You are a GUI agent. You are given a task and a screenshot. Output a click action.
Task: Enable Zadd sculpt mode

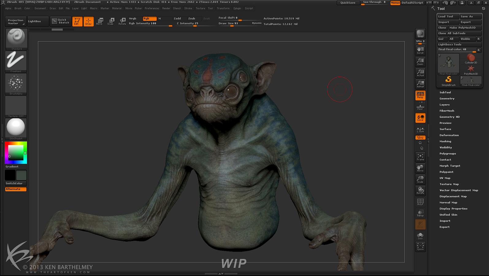177,19
